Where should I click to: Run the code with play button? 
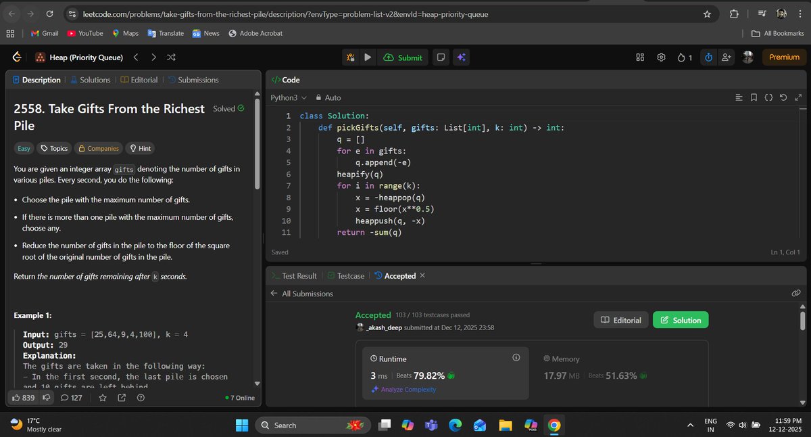(x=368, y=57)
